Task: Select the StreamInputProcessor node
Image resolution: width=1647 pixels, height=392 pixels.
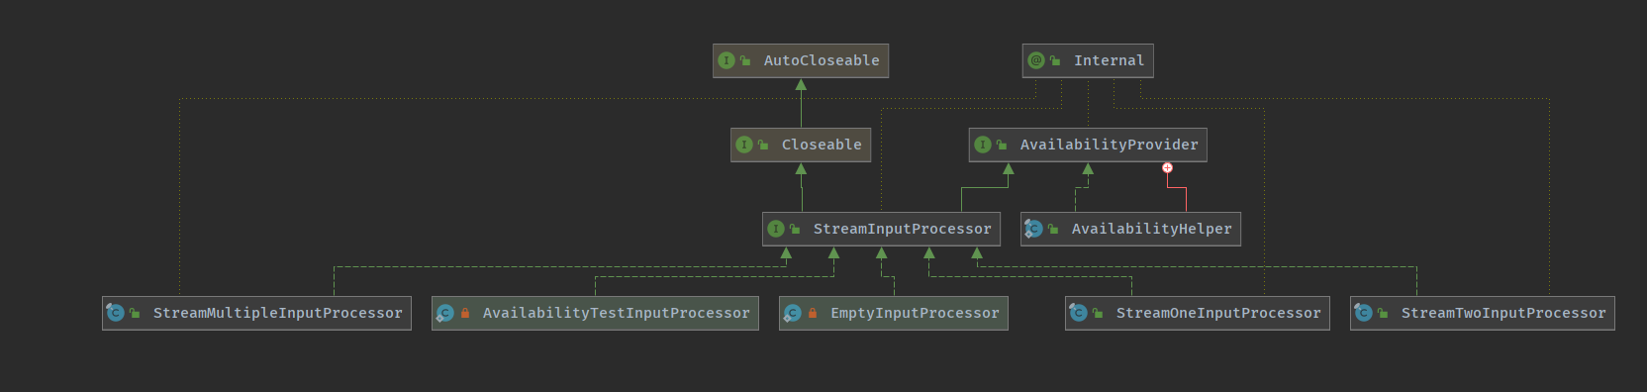Action: coord(881,229)
